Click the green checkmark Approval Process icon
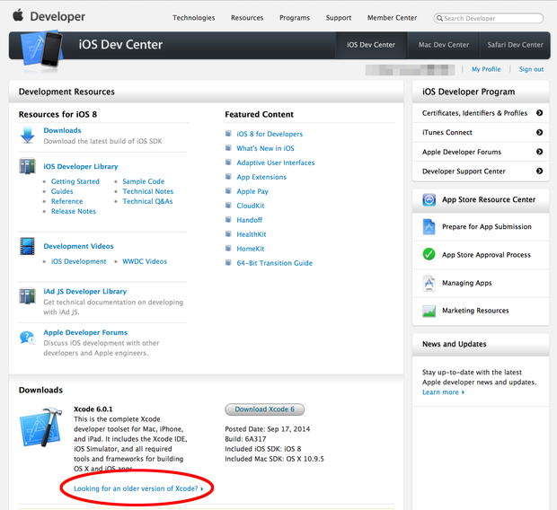This screenshot has width=557, height=510. tap(429, 254)
